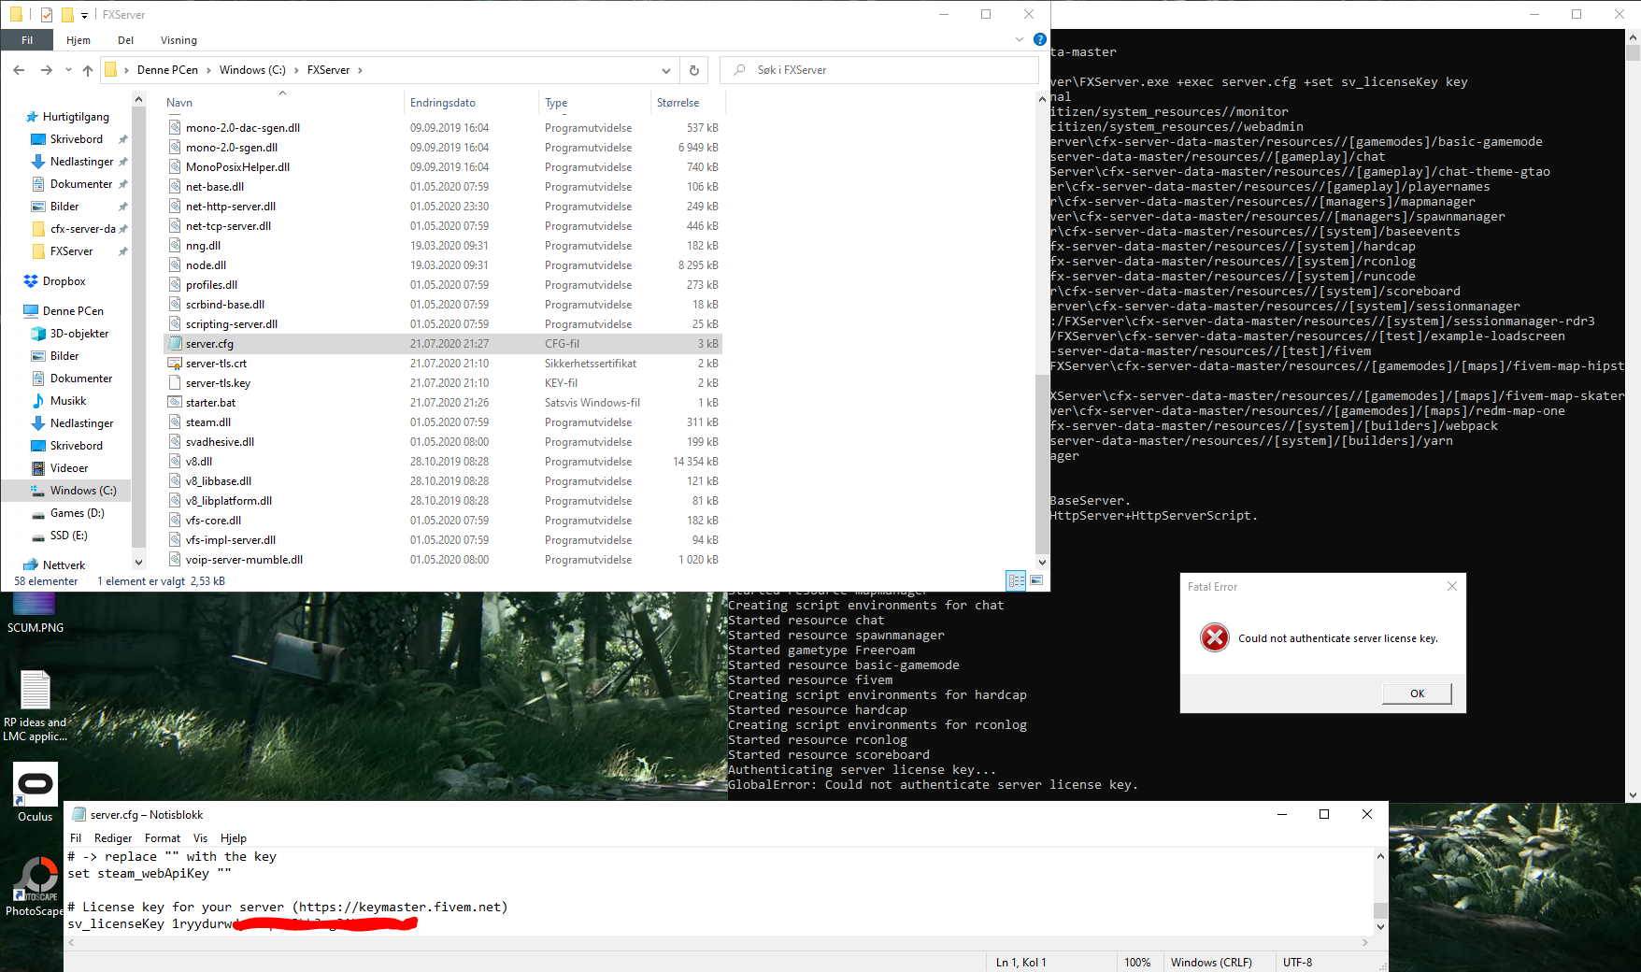Click the console window scroll down arrow
Viewport: 1641px width, 972px height.
[x=1634, y=795]
